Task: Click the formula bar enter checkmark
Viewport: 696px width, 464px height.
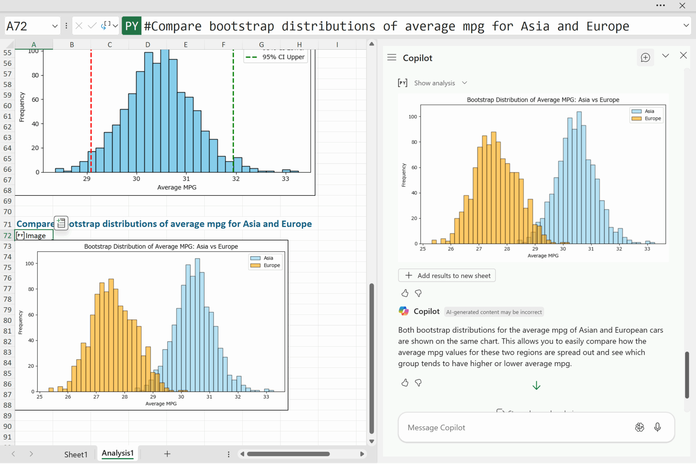Action: (92, 26)
